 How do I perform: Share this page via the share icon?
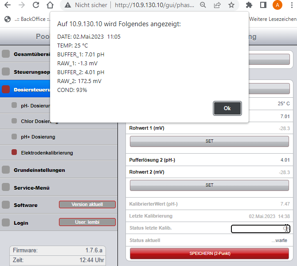point(217,5)
